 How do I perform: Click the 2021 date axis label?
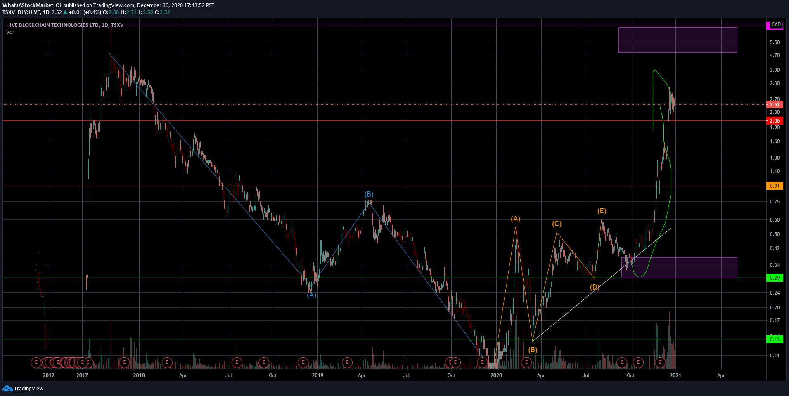pyautogui.click(x=675, y=375)
